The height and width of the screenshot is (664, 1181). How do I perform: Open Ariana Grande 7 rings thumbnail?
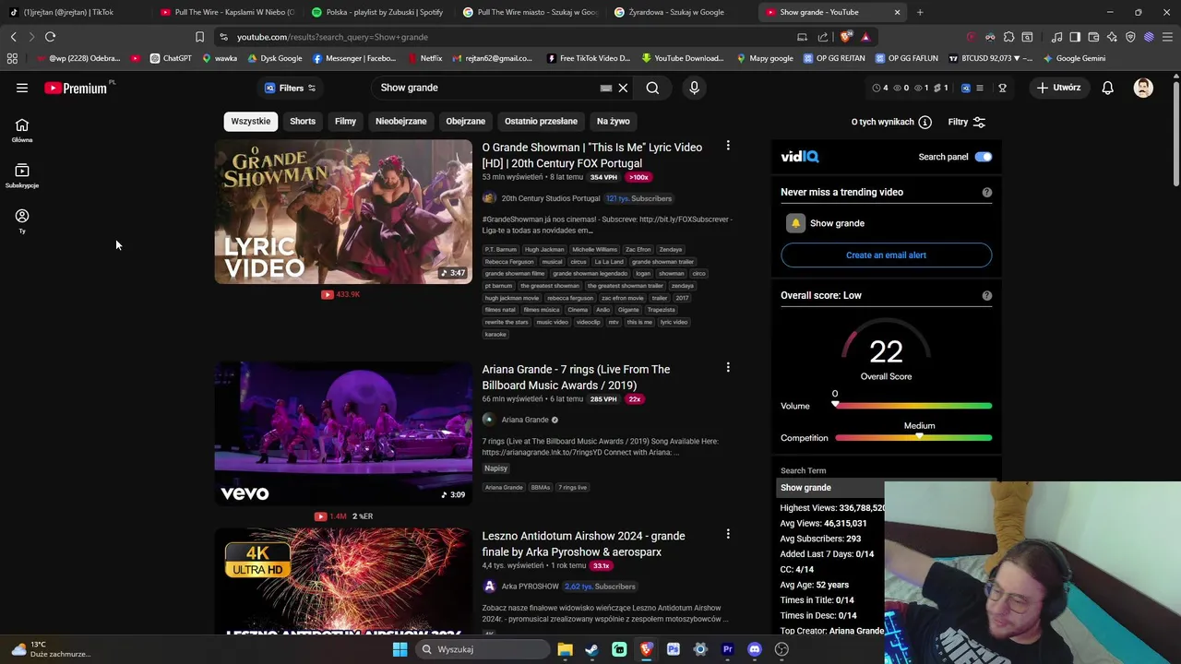(x=343, y=433)
